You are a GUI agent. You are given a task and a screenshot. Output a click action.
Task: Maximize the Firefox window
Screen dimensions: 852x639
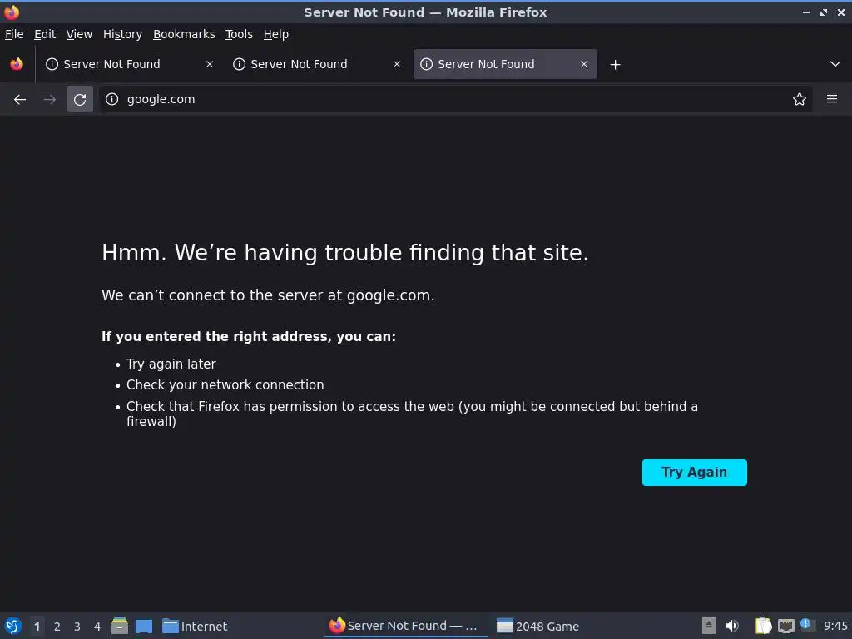click(824, 12)
